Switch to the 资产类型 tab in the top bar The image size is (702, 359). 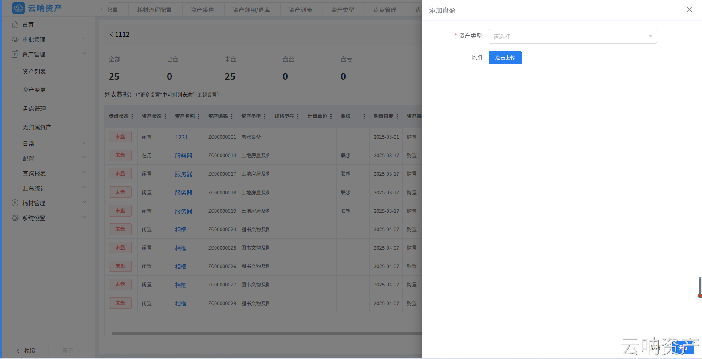coord(343,10)
